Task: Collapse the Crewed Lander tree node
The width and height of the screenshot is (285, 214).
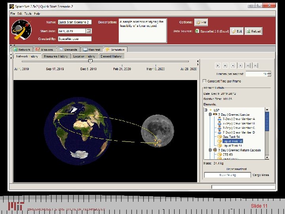Action: pos(210,115)
